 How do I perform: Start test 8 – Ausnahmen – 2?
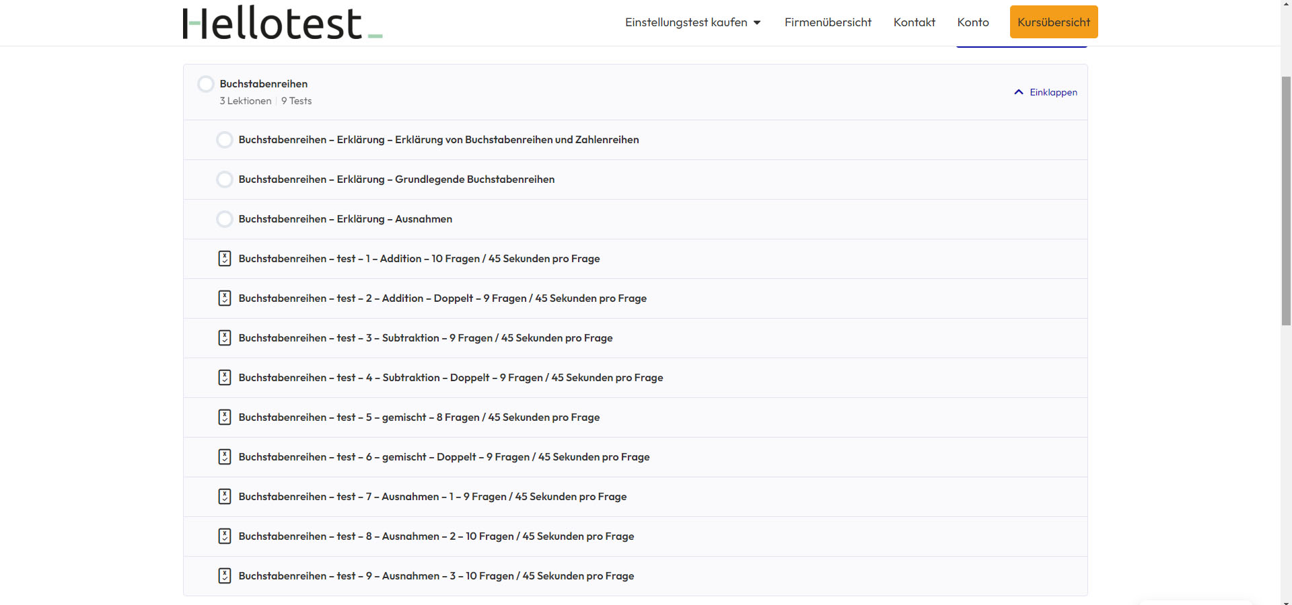point(436,536)
